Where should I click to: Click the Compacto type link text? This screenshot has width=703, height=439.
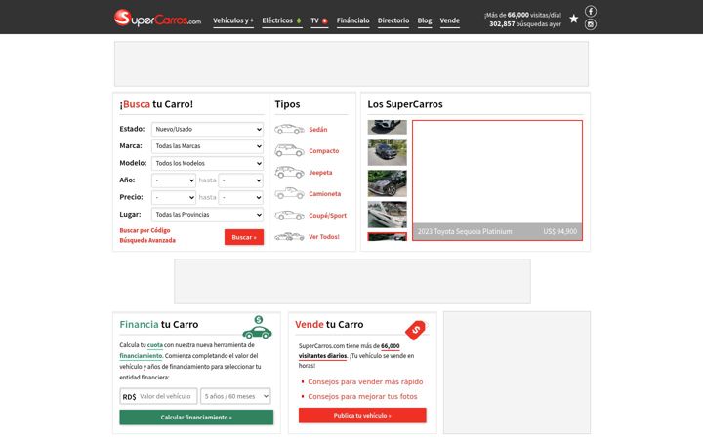click(324, 150)
